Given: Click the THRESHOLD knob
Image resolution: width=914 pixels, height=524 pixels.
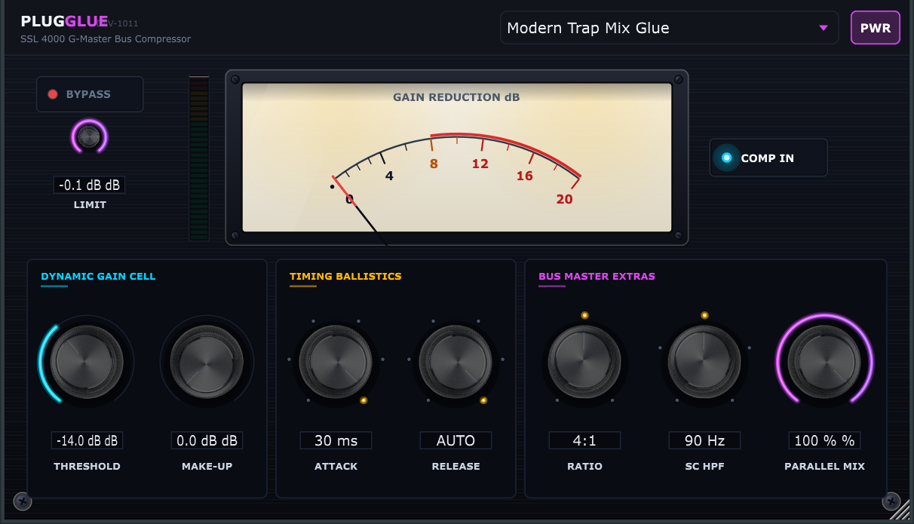Looking at the screenshot, I should click(x=87, y=361).
